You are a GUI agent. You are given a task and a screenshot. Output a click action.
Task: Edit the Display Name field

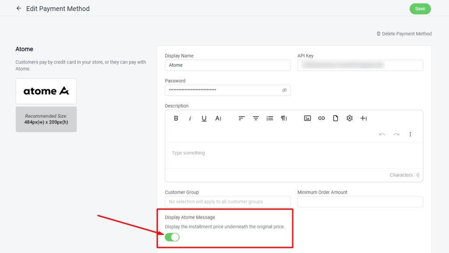(x=228, y=65)
